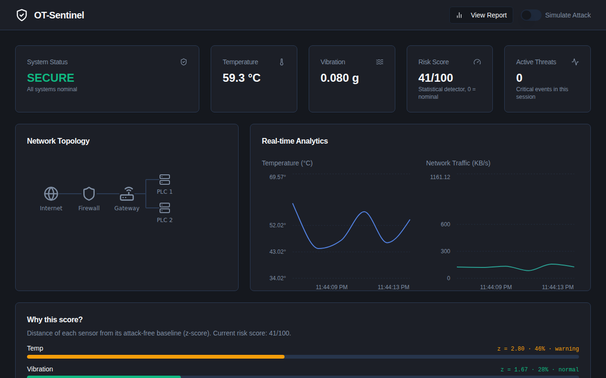Click the 1161.12 axis label
The width and height of the screenshot is (606, 378).
click(x=440, y=177)
